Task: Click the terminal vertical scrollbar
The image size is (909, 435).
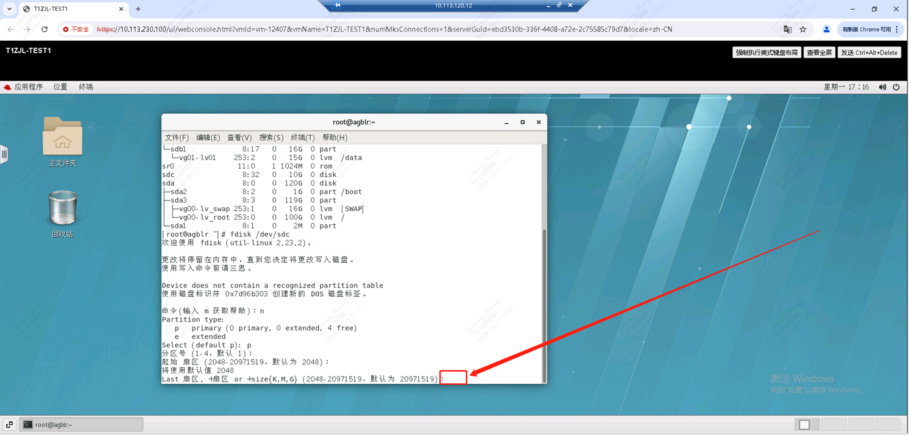Action: (x=543, y=305)
